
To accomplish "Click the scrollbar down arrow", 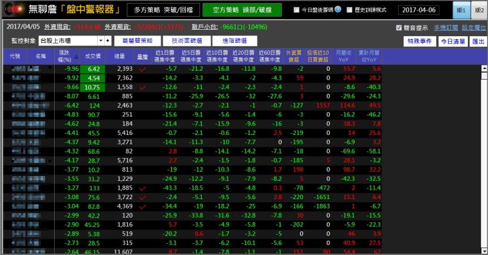I will click(484, 251).
